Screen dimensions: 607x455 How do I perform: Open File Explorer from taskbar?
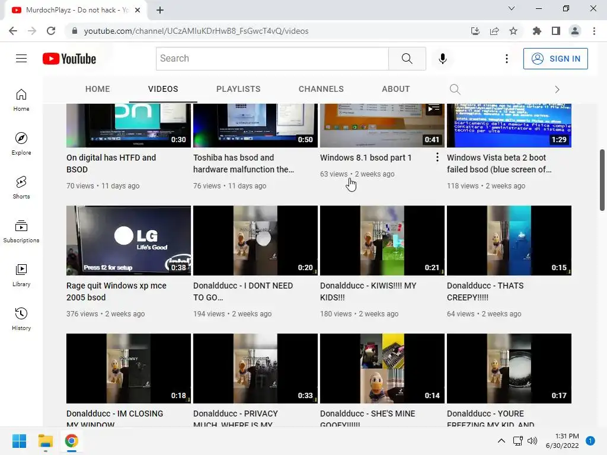tap(45, 441)
